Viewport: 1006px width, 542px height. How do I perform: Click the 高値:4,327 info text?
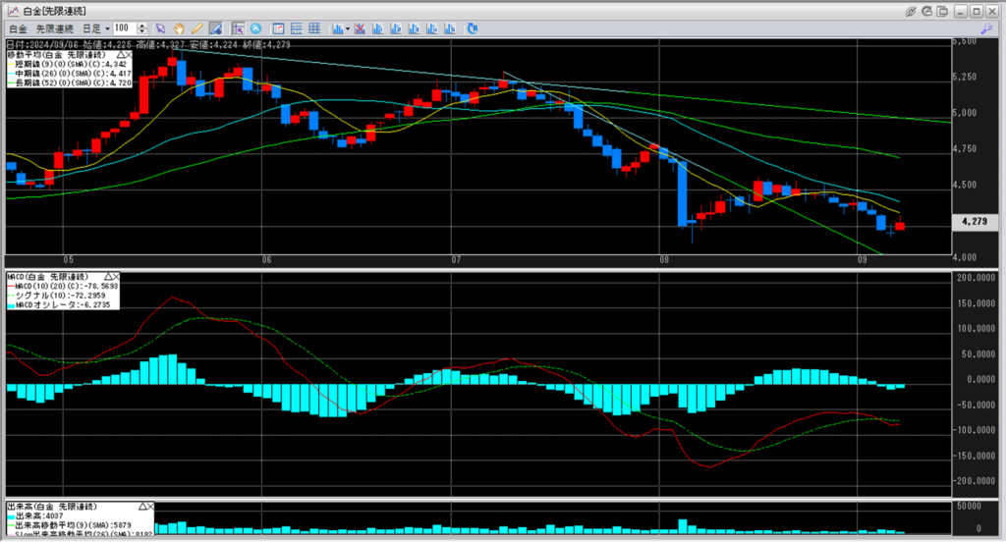160,45
